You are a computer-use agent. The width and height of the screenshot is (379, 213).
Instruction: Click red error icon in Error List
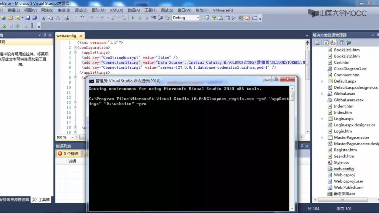tap(60, 154)
